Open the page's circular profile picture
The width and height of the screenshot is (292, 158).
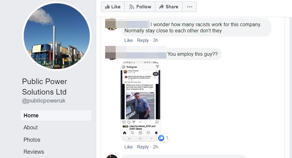click(57, 36)
